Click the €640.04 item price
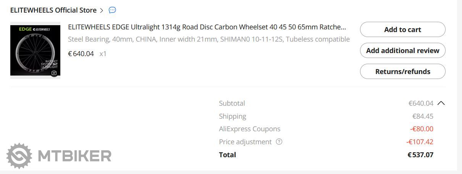 click(81, 54)
